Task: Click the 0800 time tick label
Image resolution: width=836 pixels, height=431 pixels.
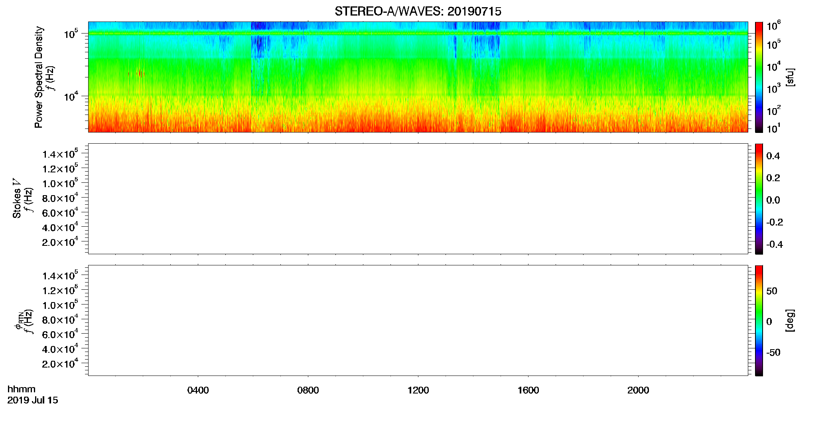Action: (x=308, y=390)
